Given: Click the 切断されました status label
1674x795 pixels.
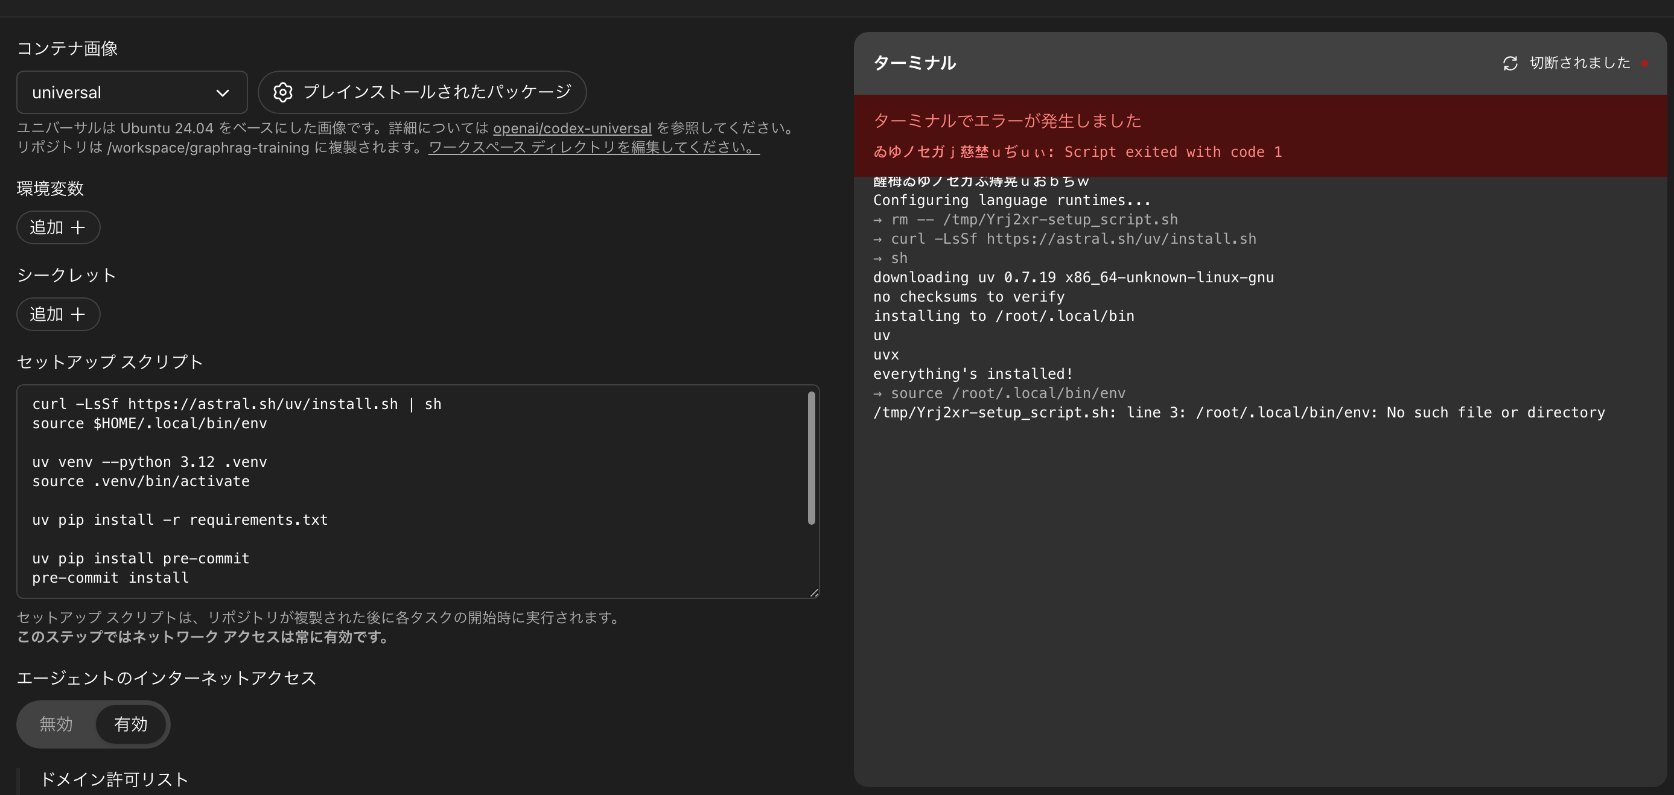Looking at the screenshot, I should tap(1579, 63).
